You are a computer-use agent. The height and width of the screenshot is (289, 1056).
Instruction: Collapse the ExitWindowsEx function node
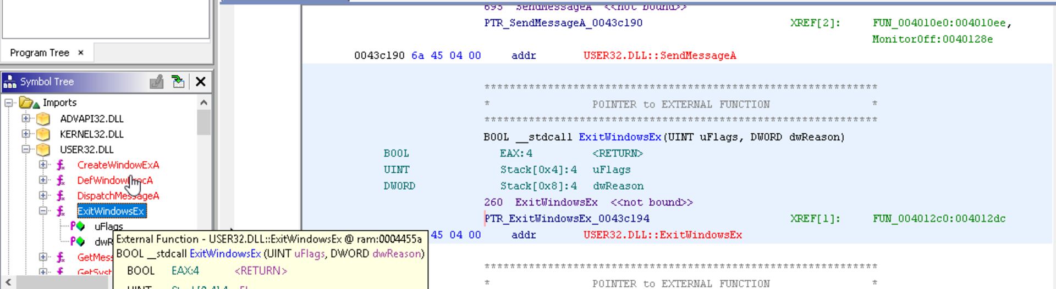(x=43, y=211)
